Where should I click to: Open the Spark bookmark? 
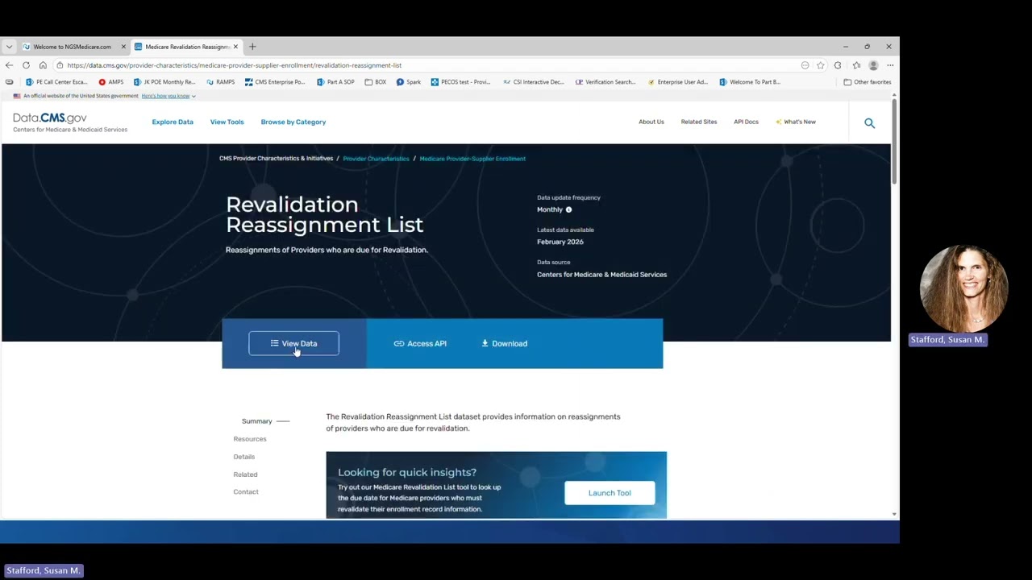[409, 82]
